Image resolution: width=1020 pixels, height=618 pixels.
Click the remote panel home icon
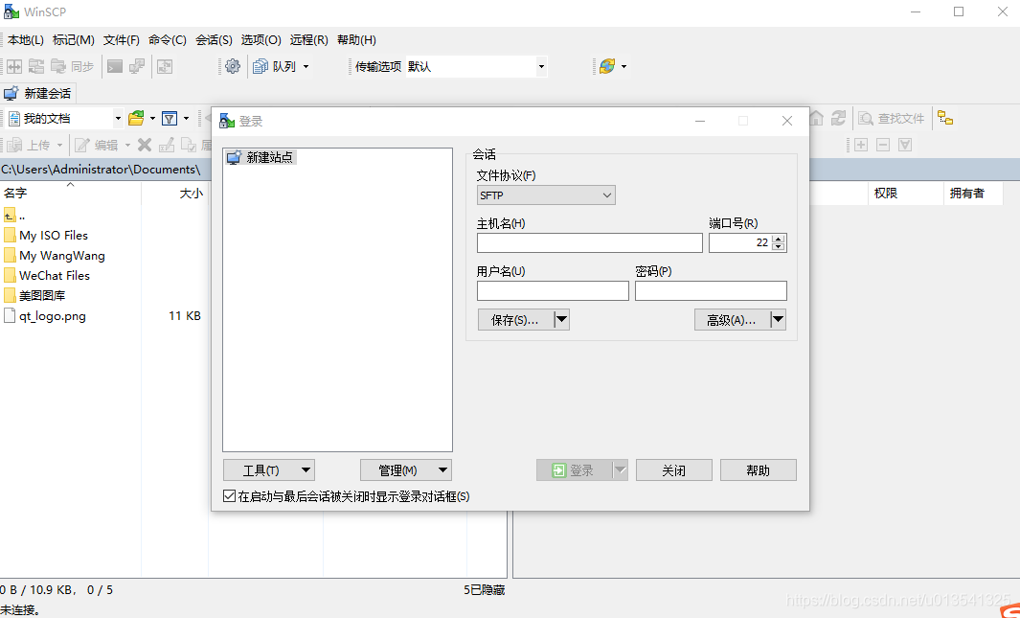pyautogui.click(x=816, y=119)
